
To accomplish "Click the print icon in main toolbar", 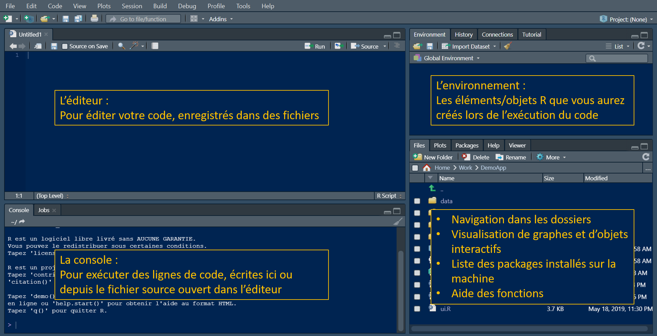I will [x=94, y=19].
